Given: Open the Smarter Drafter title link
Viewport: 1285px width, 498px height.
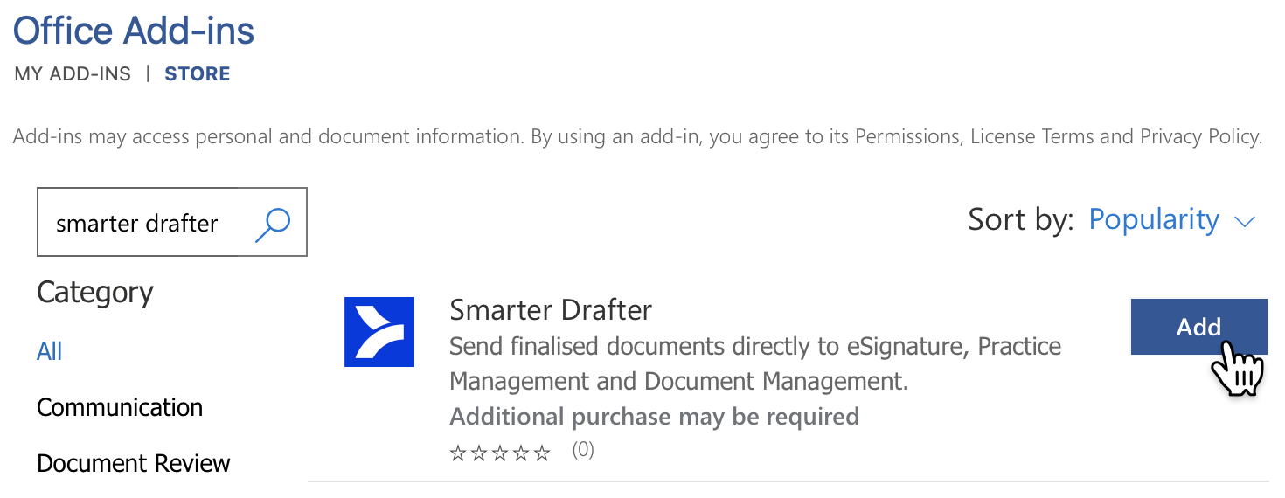Looking at the screenshot, I should 551,310.
